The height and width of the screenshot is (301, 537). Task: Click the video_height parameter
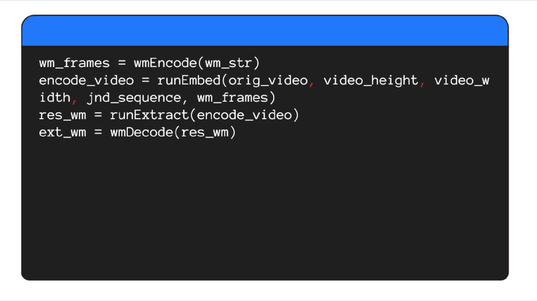tap(370, 81)
